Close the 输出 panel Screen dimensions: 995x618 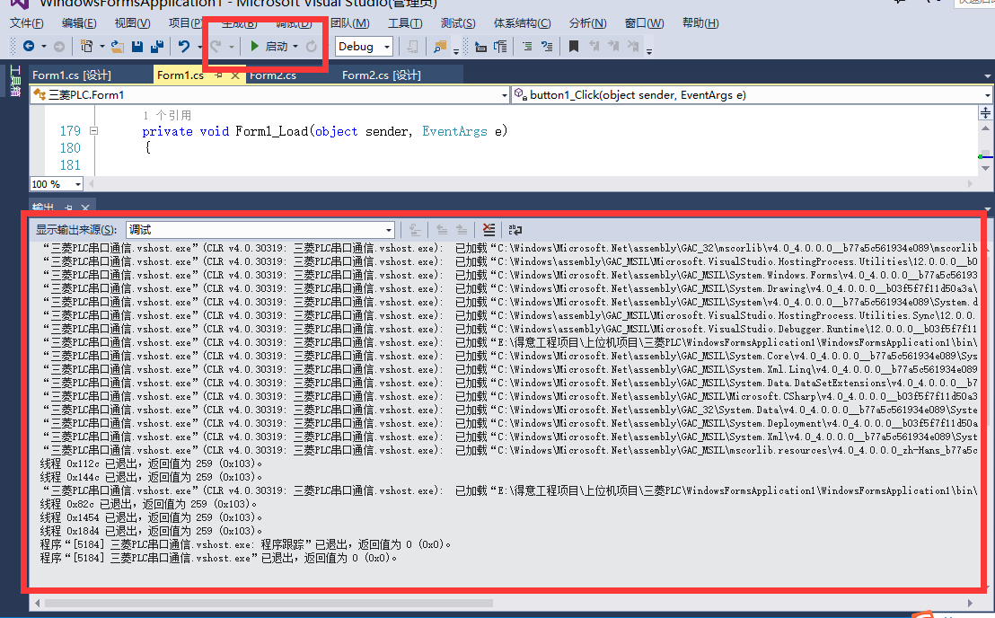85,207
